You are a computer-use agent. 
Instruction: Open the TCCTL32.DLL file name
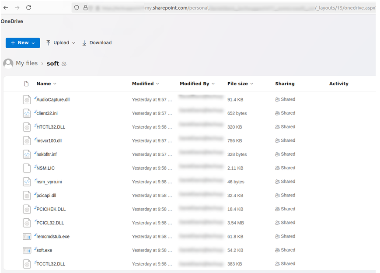(51, 264)
